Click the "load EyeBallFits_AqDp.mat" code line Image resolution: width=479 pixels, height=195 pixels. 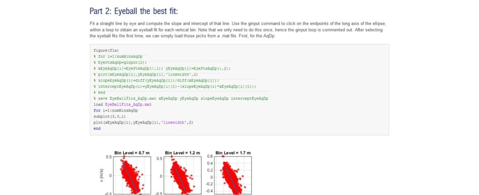[123, 104]
